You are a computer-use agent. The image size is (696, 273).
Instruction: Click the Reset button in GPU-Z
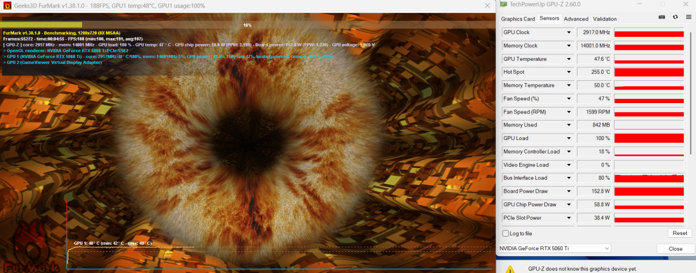click(680, 233)
